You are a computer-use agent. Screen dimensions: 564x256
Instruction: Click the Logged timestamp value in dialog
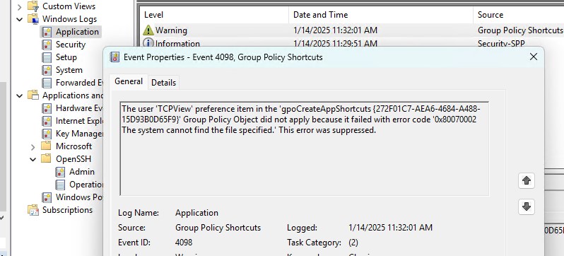[390, 228]
